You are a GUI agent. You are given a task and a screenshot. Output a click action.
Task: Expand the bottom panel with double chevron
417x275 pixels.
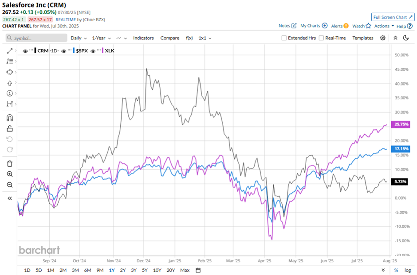pyautogui.click(x=383, y=270)
